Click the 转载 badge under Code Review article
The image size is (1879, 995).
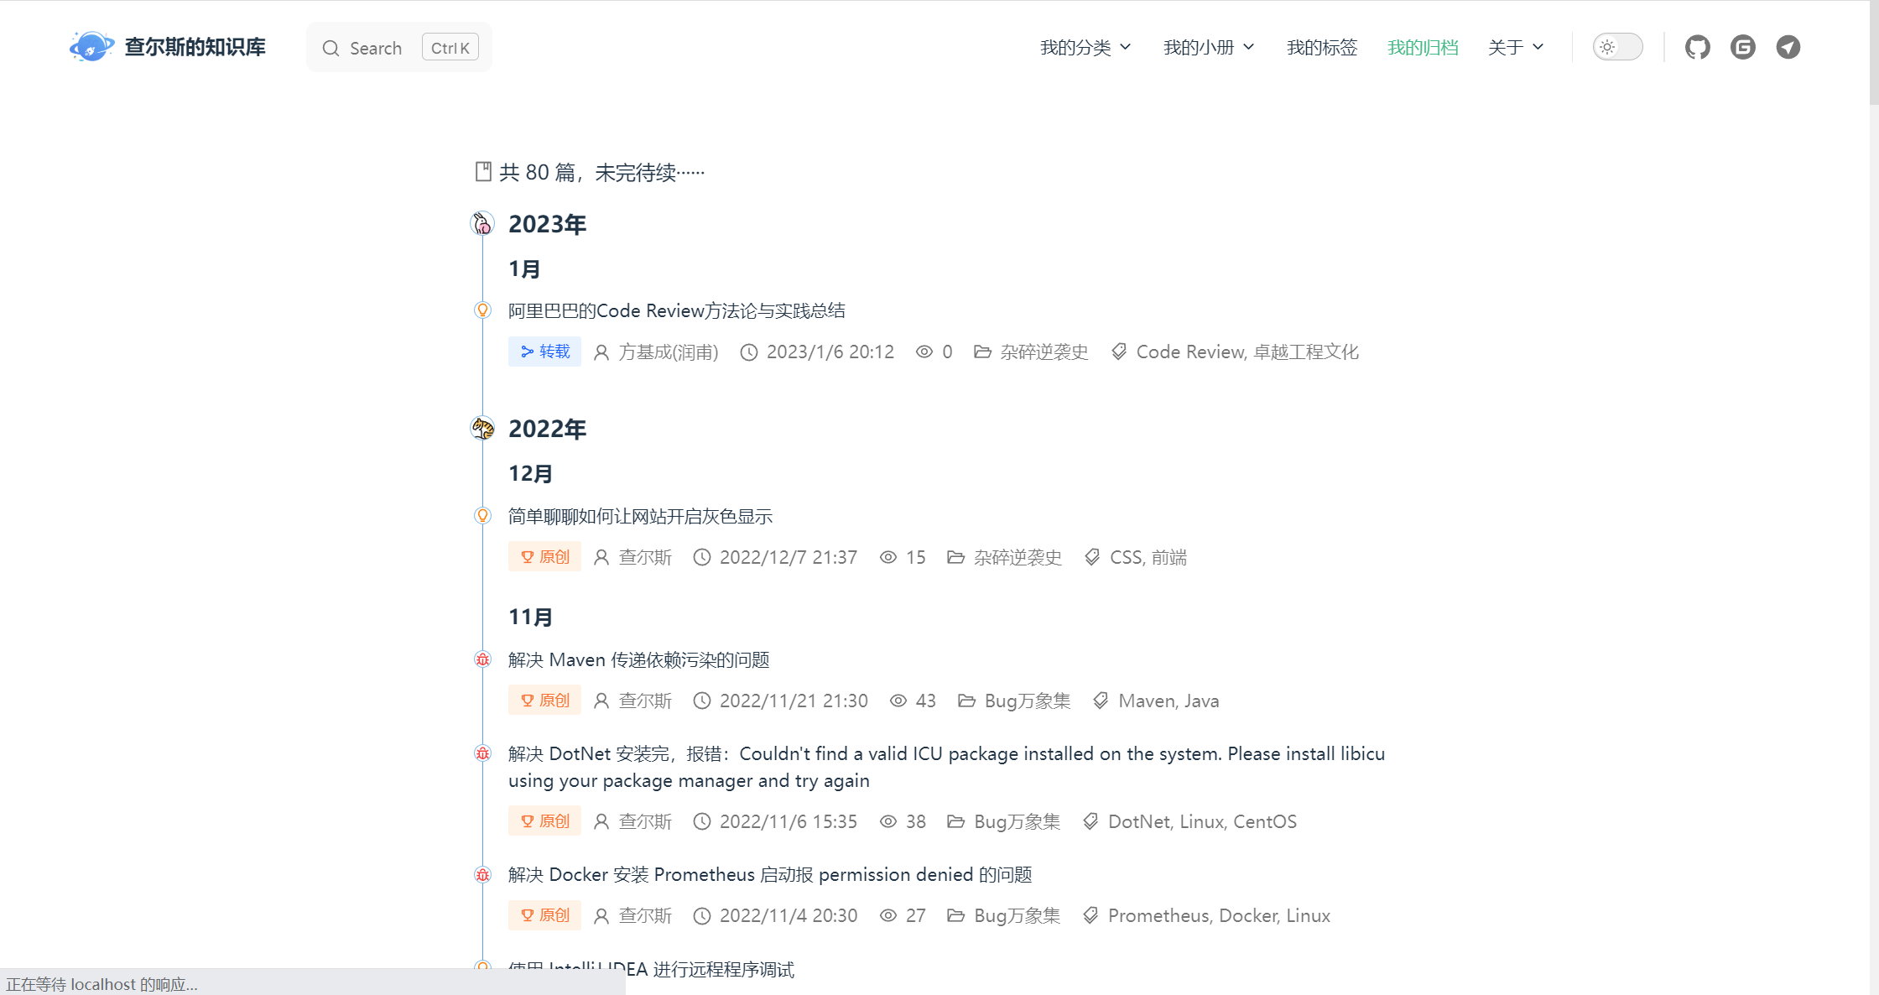coord(544,352)
